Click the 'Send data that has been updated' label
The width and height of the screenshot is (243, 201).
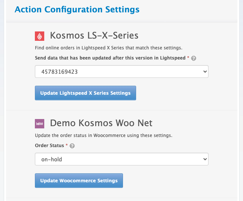[110, 58]
